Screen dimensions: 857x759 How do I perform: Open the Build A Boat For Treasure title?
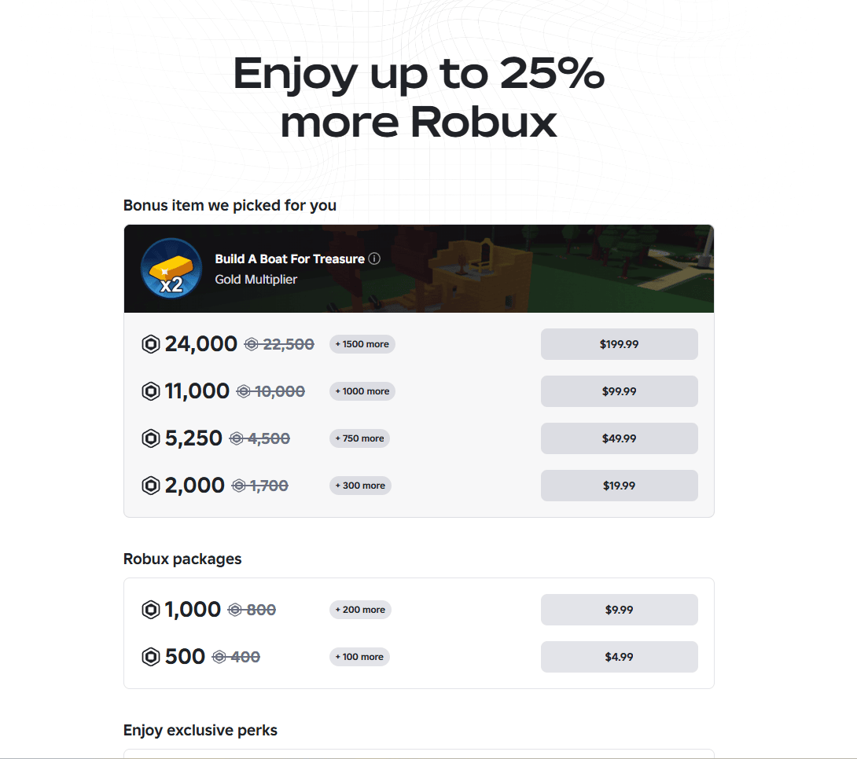(x=289, y=258)
